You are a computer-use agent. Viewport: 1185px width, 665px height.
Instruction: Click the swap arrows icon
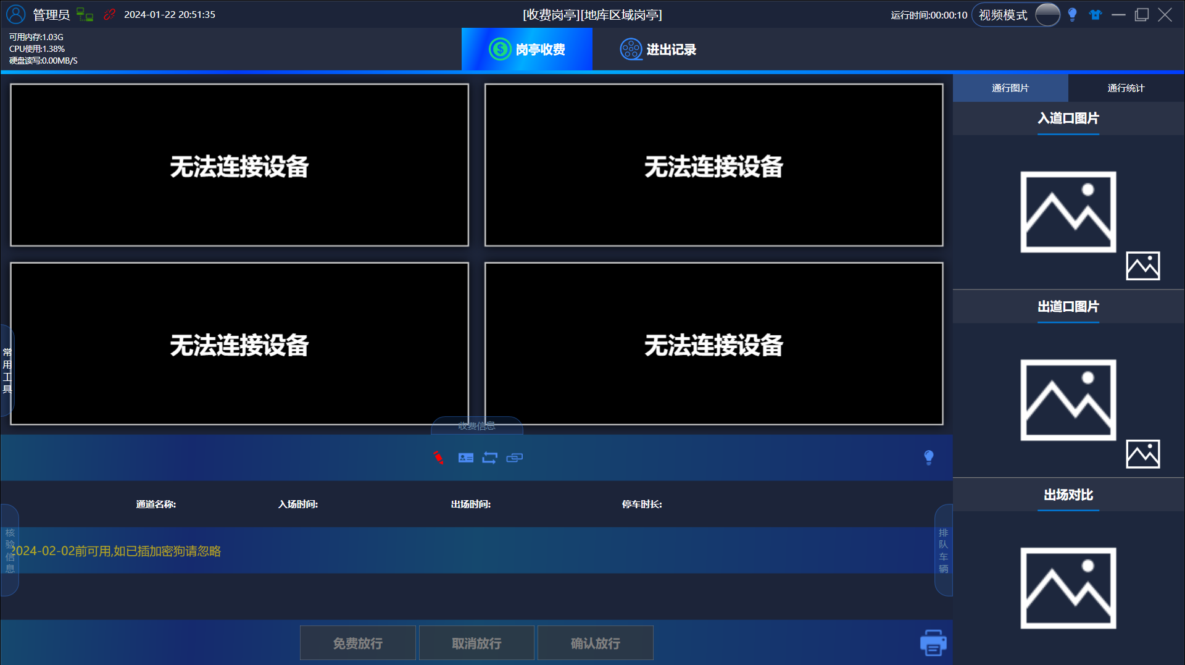coord(490,458)
